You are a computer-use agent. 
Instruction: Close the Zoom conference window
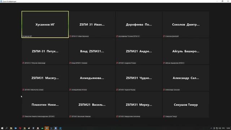point(228,1)
